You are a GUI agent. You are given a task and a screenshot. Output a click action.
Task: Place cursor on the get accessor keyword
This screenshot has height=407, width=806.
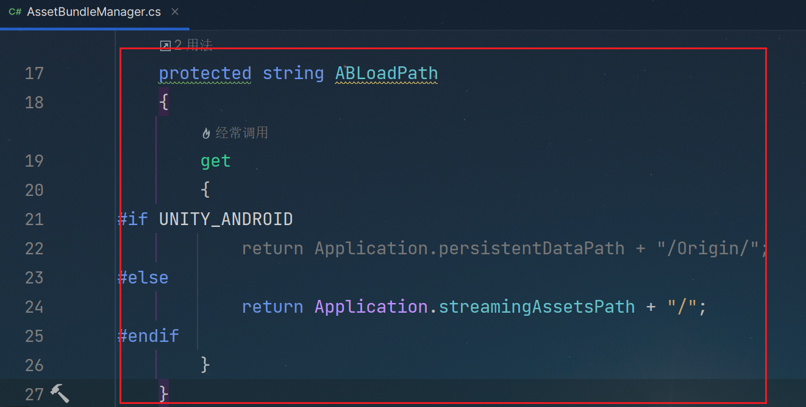point(216,161)
